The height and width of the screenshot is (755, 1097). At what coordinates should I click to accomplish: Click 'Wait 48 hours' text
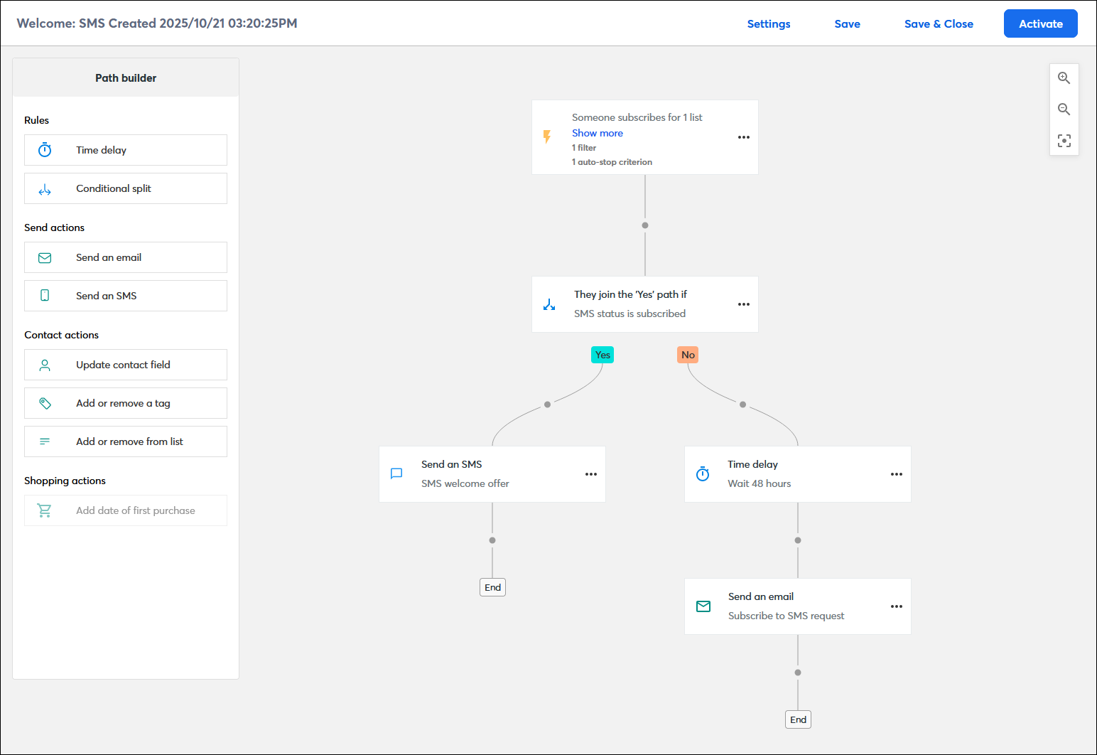[759, 483]
